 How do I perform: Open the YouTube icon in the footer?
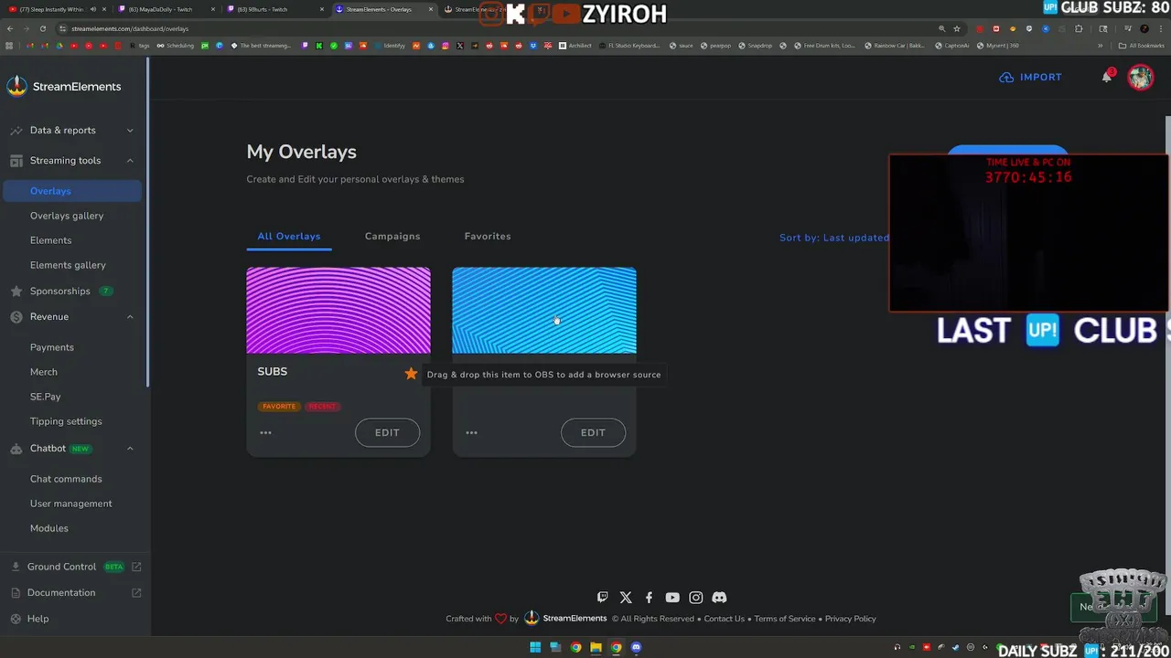(672, 597)
